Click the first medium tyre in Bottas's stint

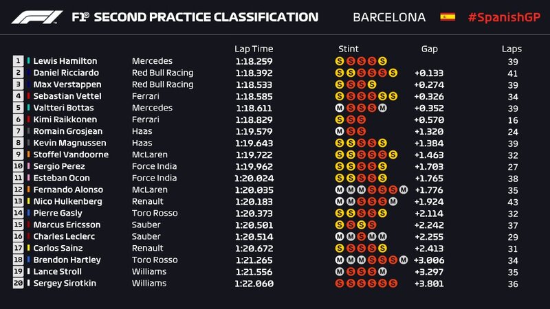pyautogui.click(x=340, y=108)
